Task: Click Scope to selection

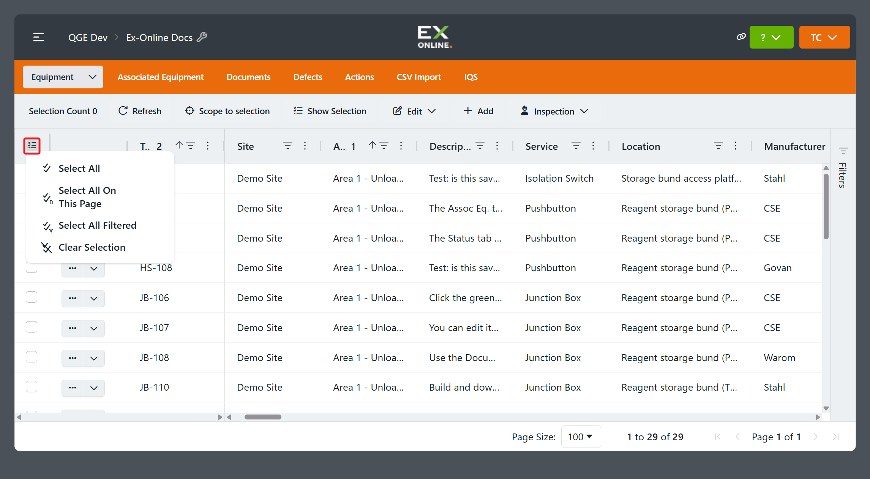Action: point(227,111)
